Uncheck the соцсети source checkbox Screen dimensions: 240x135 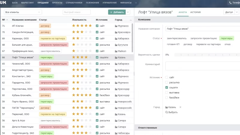click(x=166, y=87)
